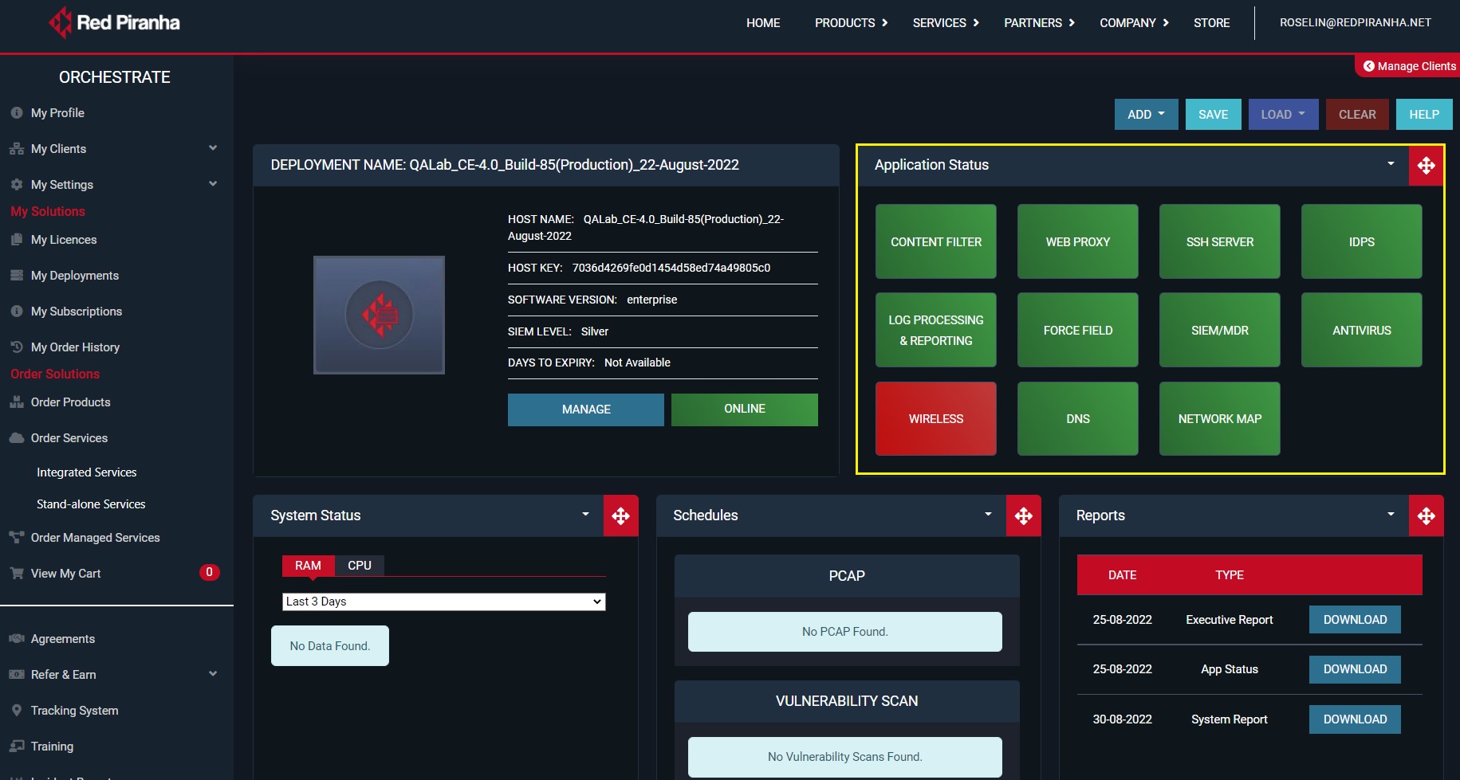Switch to the RAM tab
Image resolution: width=1460 pixels, height=780 pixels.
click(308, 566)
